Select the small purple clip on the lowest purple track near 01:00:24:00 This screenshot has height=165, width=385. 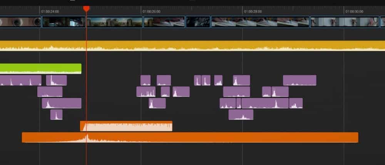coord(56,114)
